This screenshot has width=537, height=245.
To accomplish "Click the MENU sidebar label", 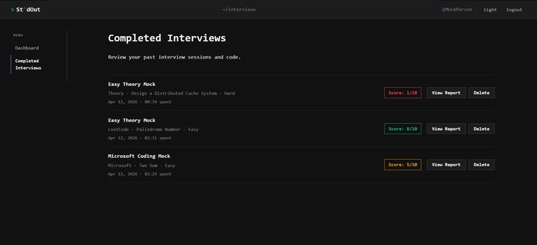I will (18, 35).
